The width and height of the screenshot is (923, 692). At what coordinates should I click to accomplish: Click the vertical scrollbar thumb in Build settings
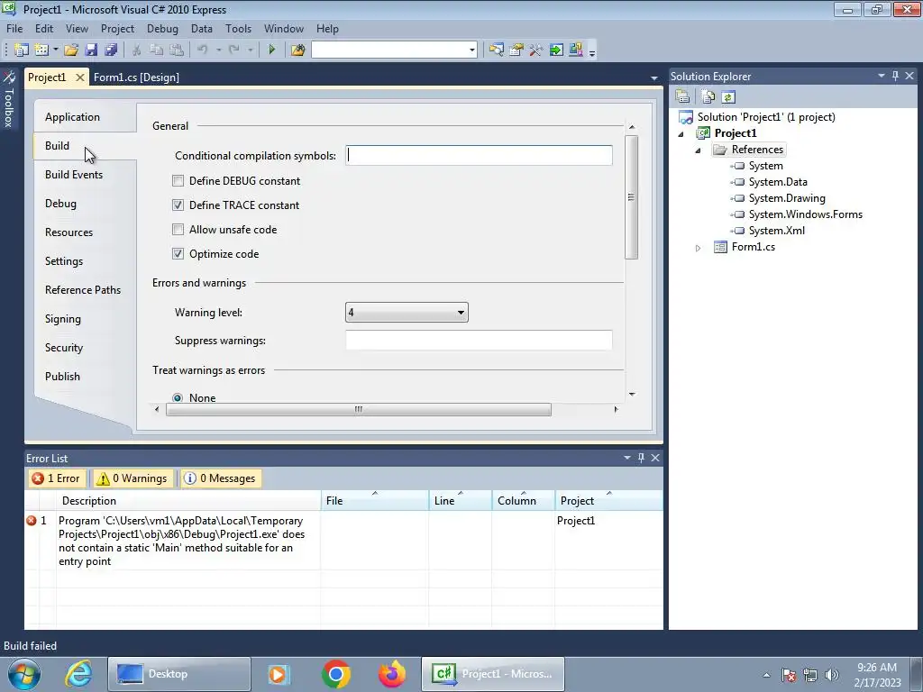(x=631, y=197)
